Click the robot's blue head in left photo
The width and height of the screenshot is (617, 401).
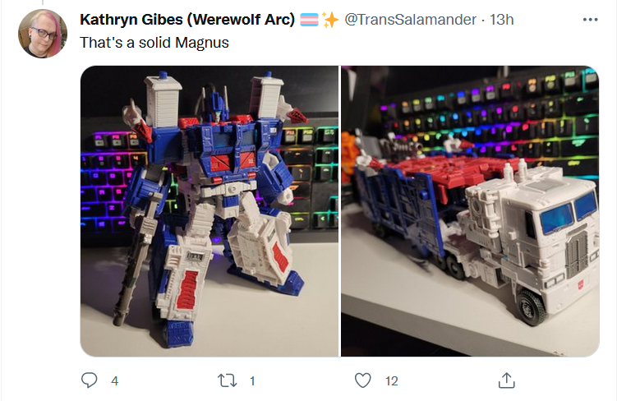pyautogui.click(x=217, y=108)
